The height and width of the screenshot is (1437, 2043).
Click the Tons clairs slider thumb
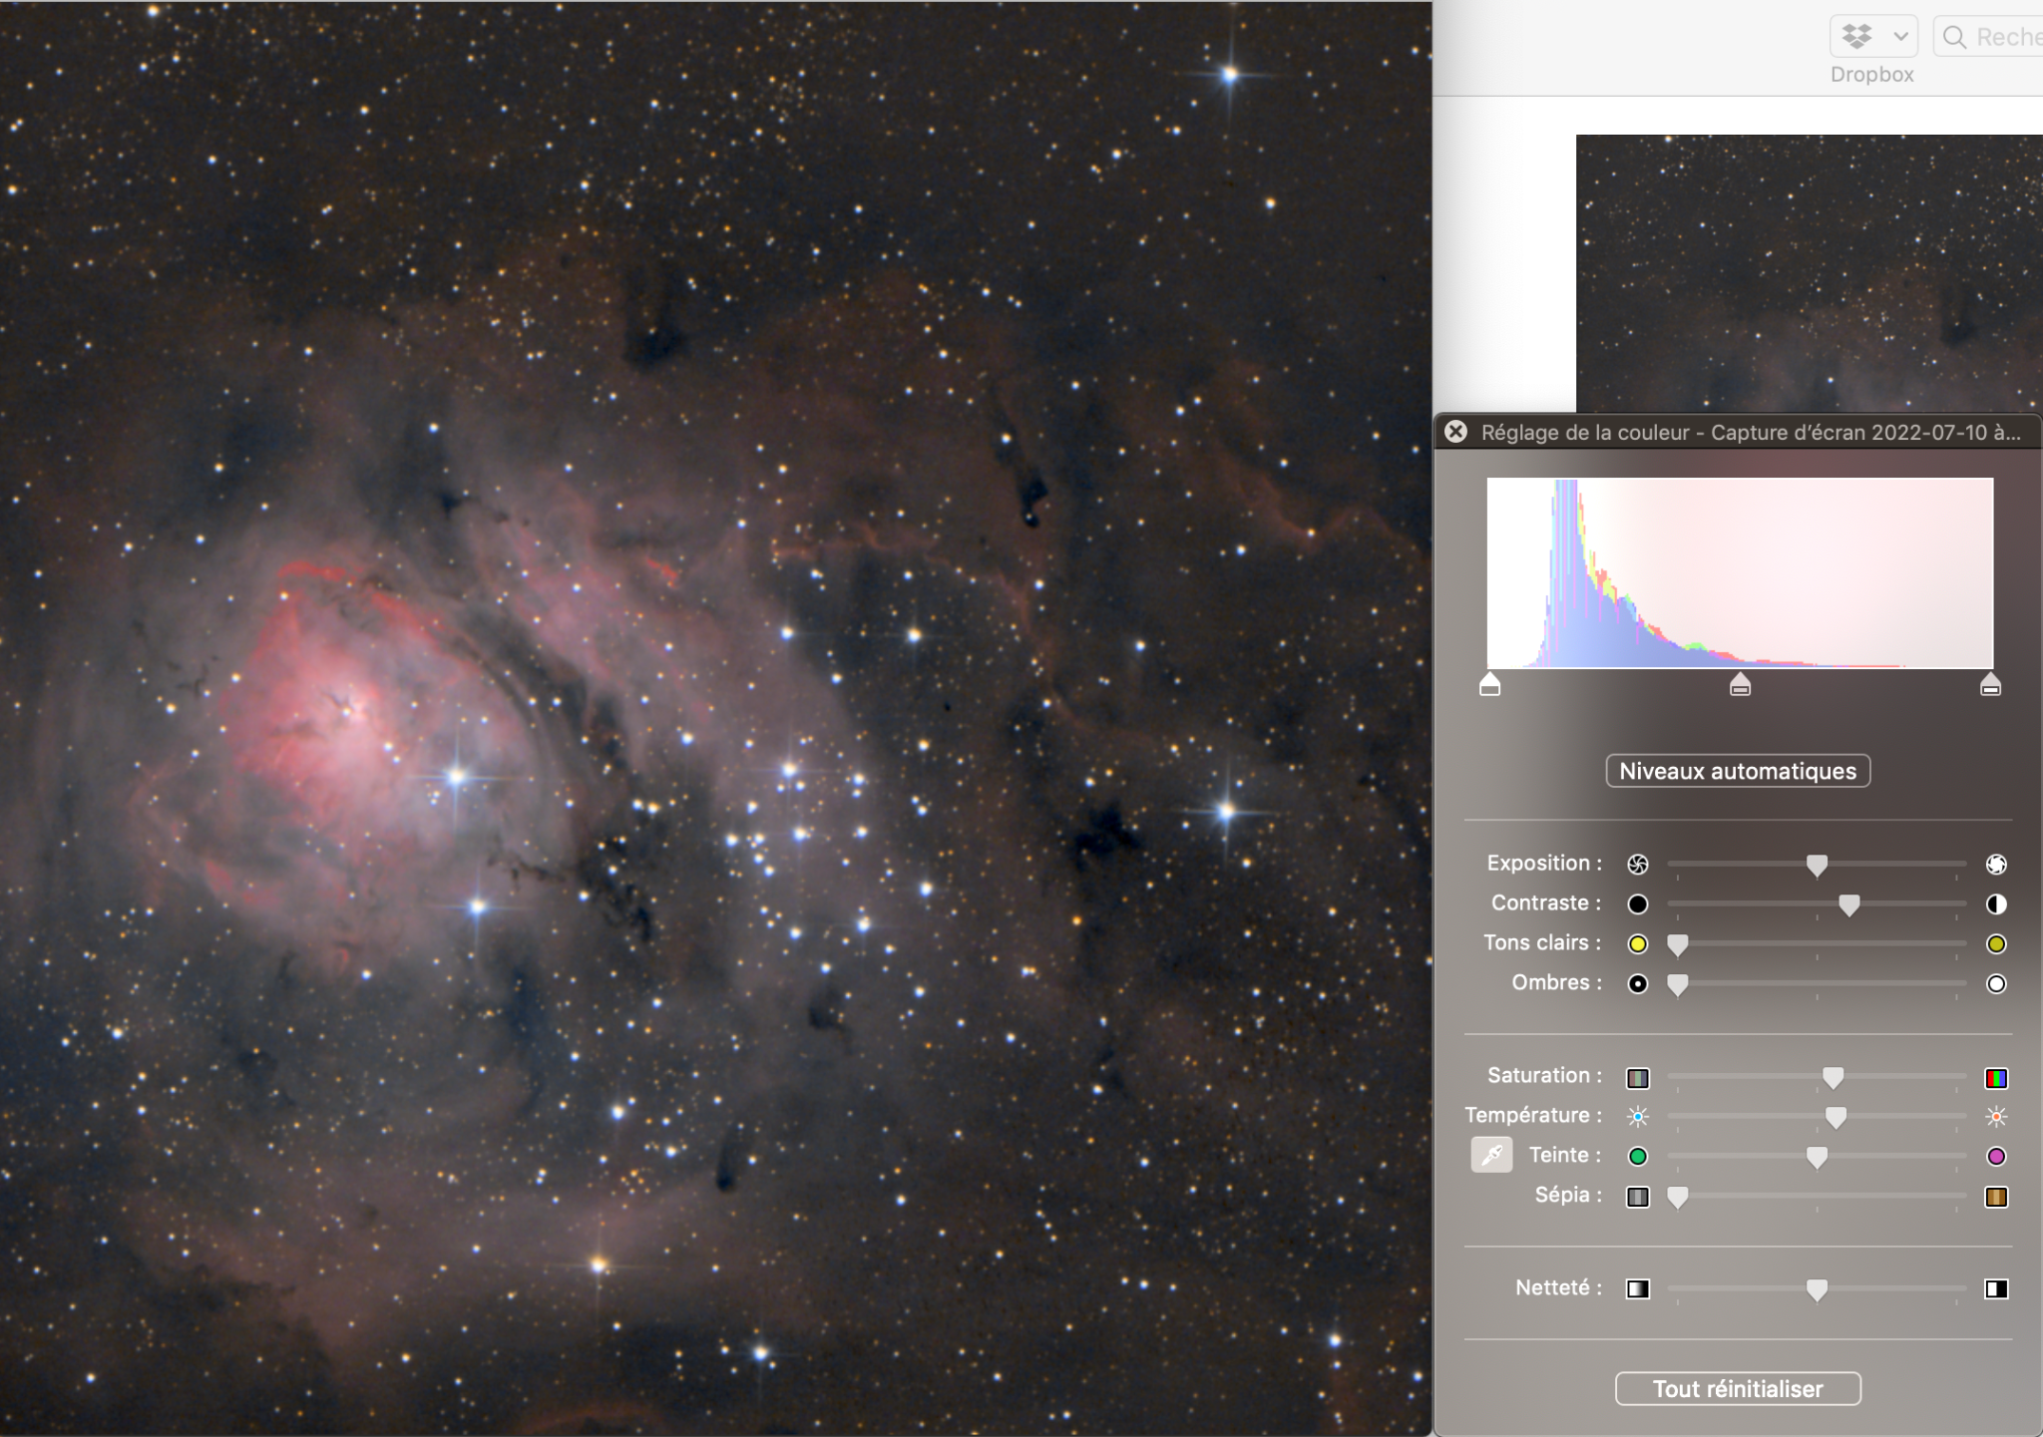point(1678,944)
